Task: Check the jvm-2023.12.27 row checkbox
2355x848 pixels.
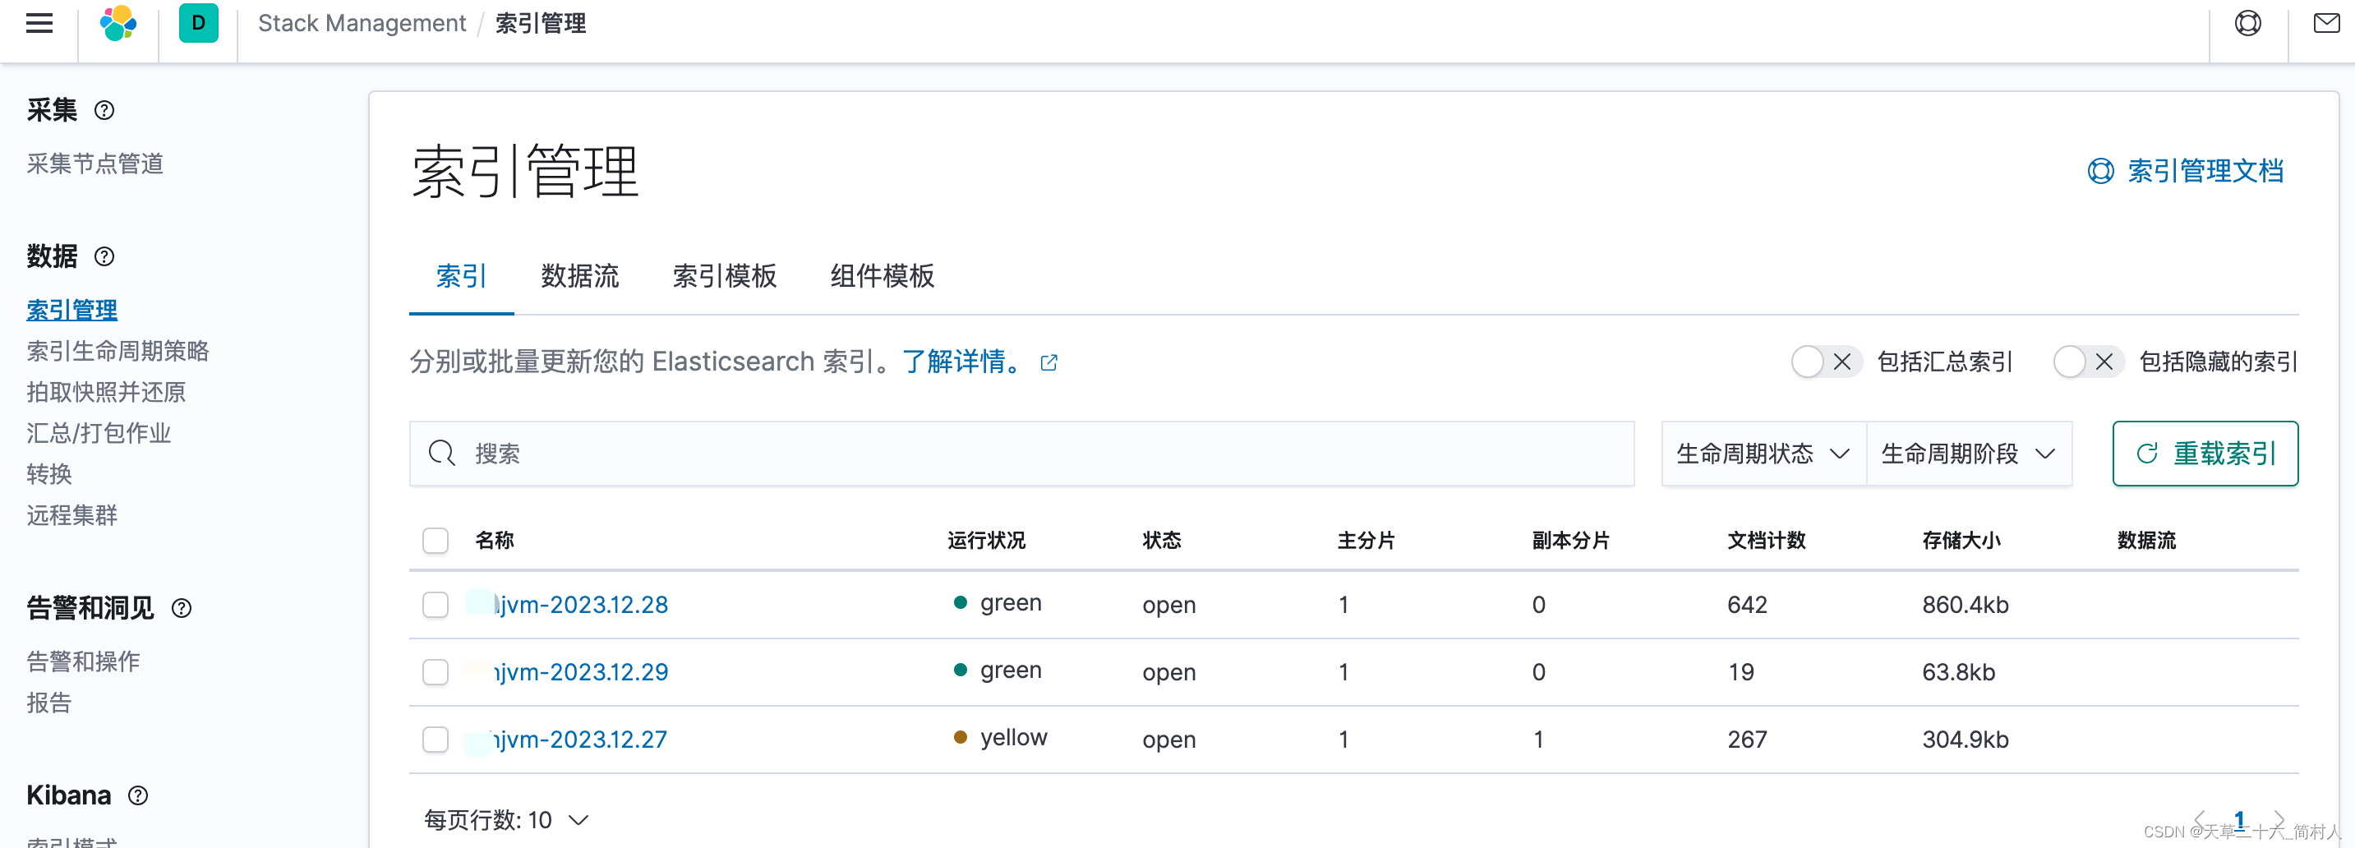Action: (x=436, y=740)
